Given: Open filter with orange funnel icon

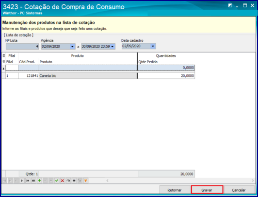Looking at the screenshot, I should (x=85, y=180).
